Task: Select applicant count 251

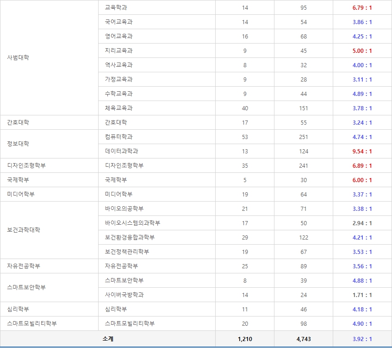Action: (304, 137)
